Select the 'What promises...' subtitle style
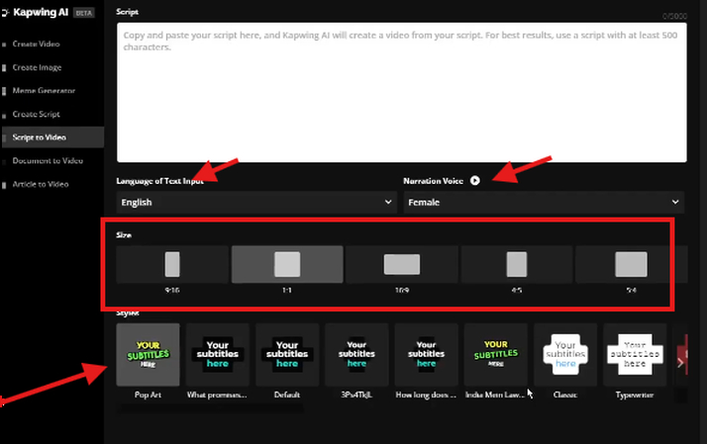The width and height of the screenshot is (707, 444). (217, 354)
